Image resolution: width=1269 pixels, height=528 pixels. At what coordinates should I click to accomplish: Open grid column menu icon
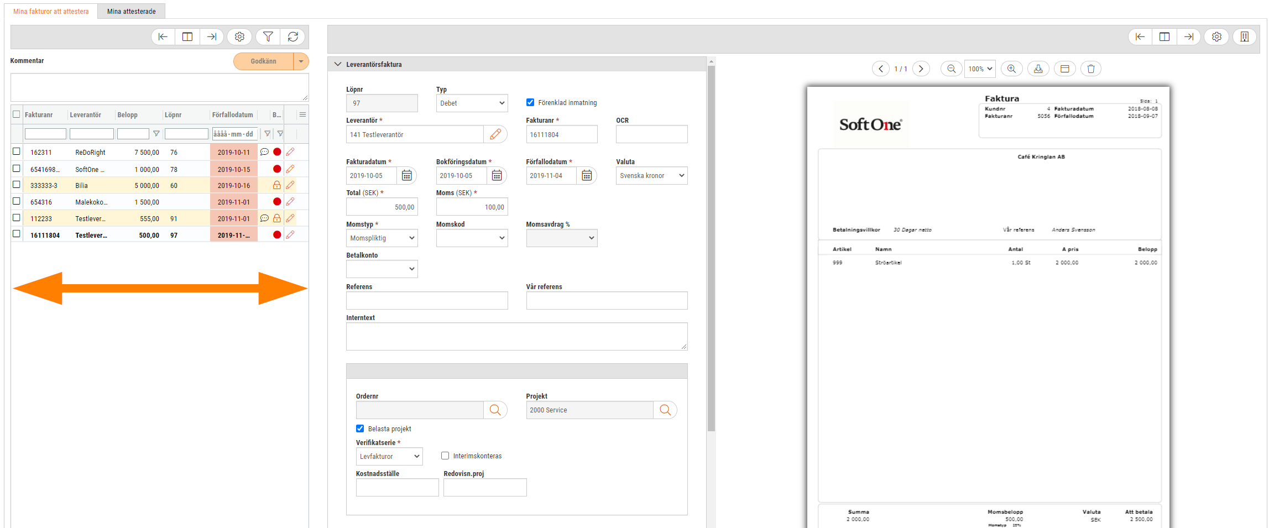[302, 114]
